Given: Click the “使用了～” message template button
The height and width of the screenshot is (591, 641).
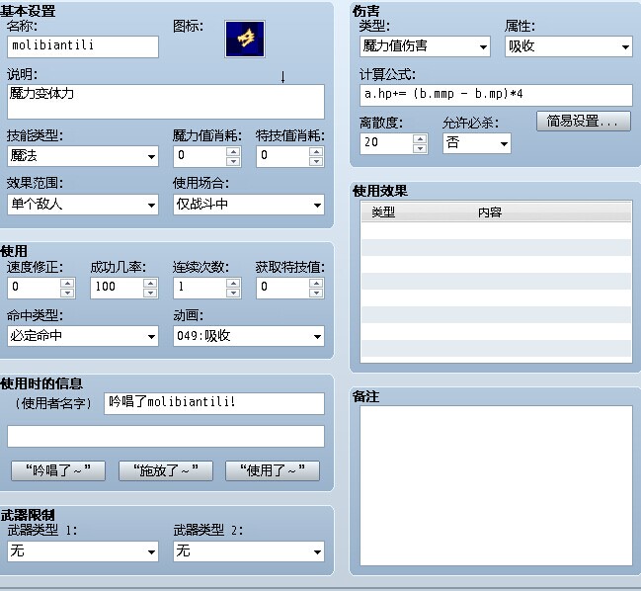Looking at the screenshot, I should [x=273, y=470].
